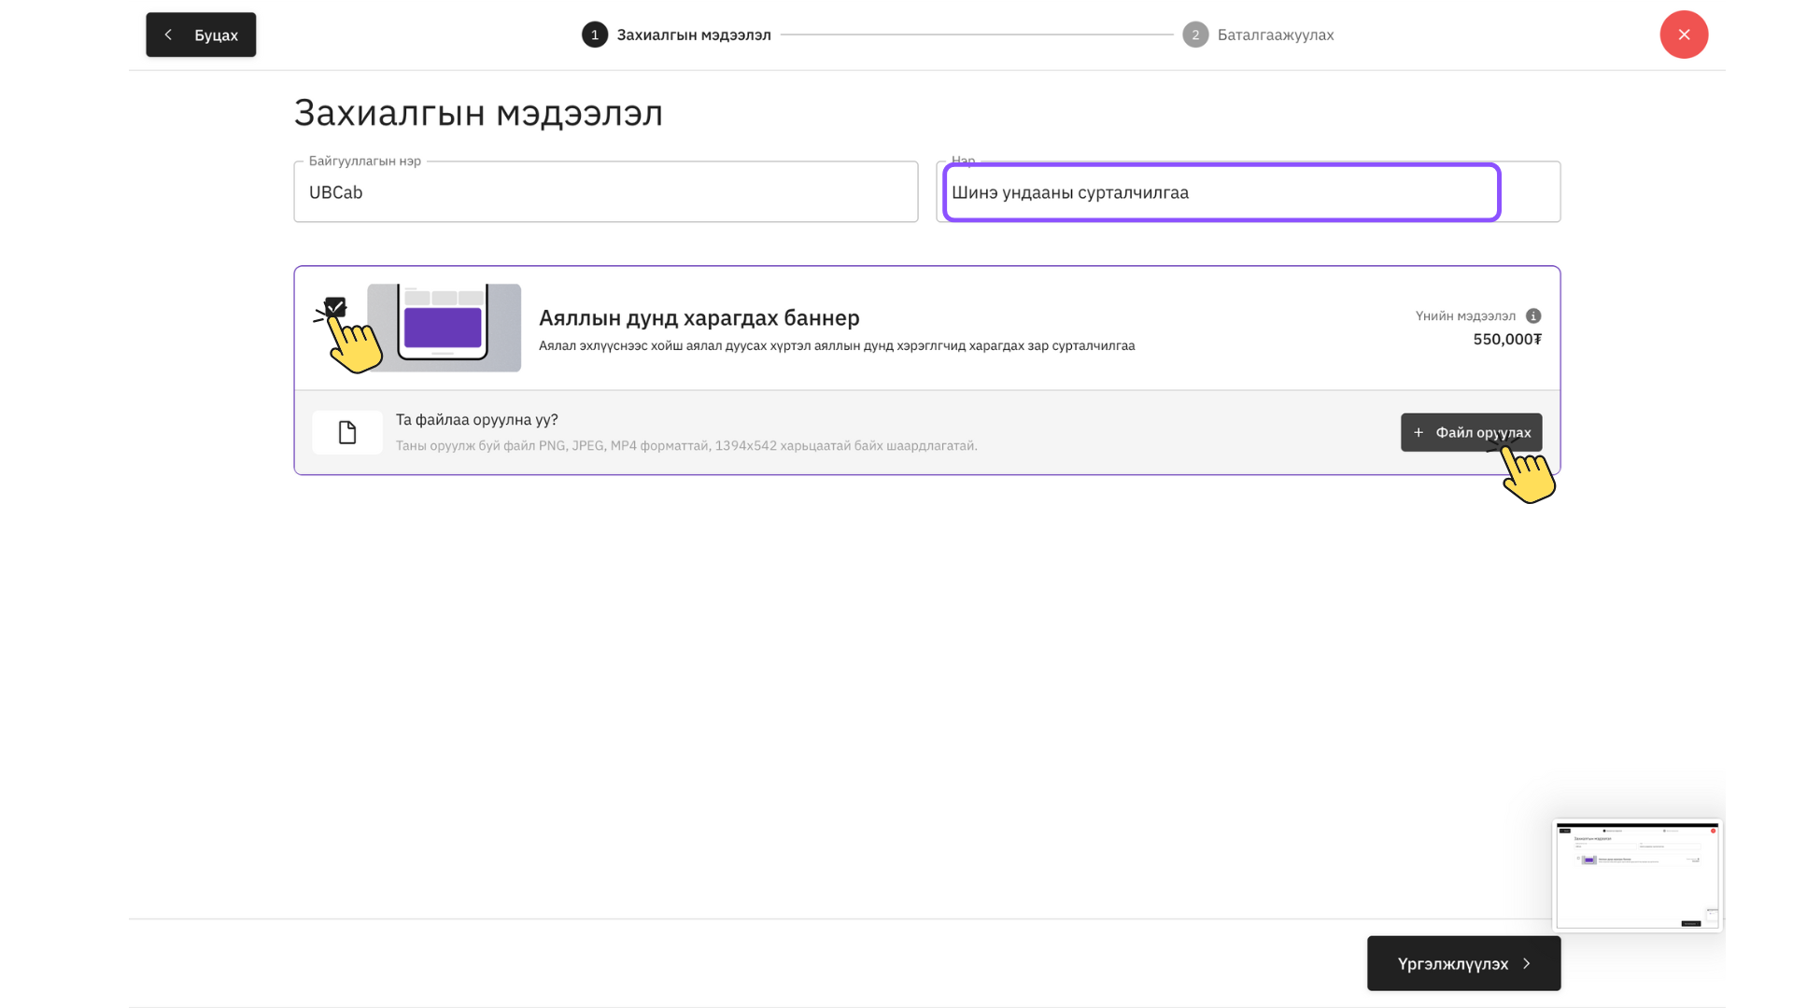Focus the Нэр field with Шинэ ундааны сурталчилгаа
Viewport: 1793px width, 1008px height.
point(1221,192)
